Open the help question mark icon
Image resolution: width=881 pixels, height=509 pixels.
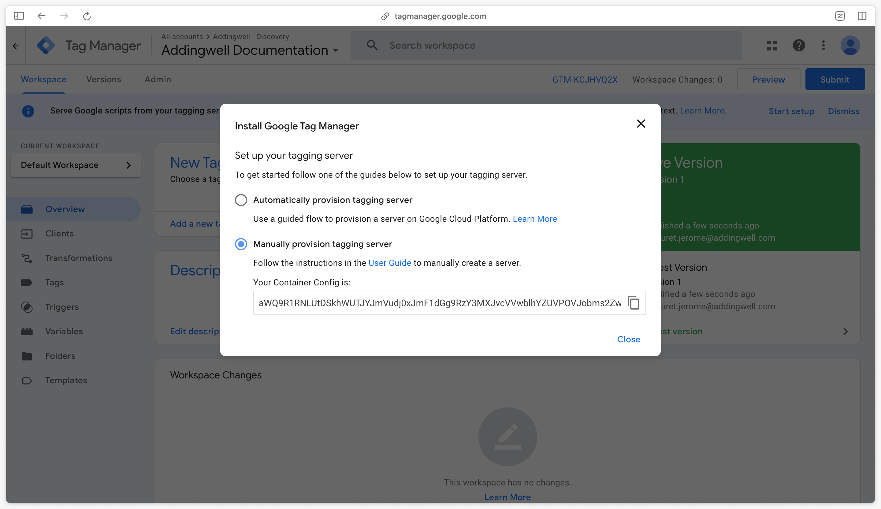(x=798, y=46)
